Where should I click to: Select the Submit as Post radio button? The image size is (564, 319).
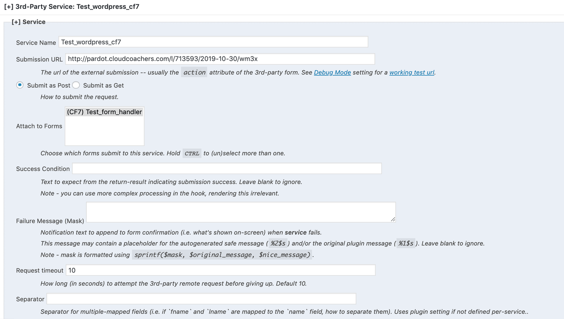[20, 85]
